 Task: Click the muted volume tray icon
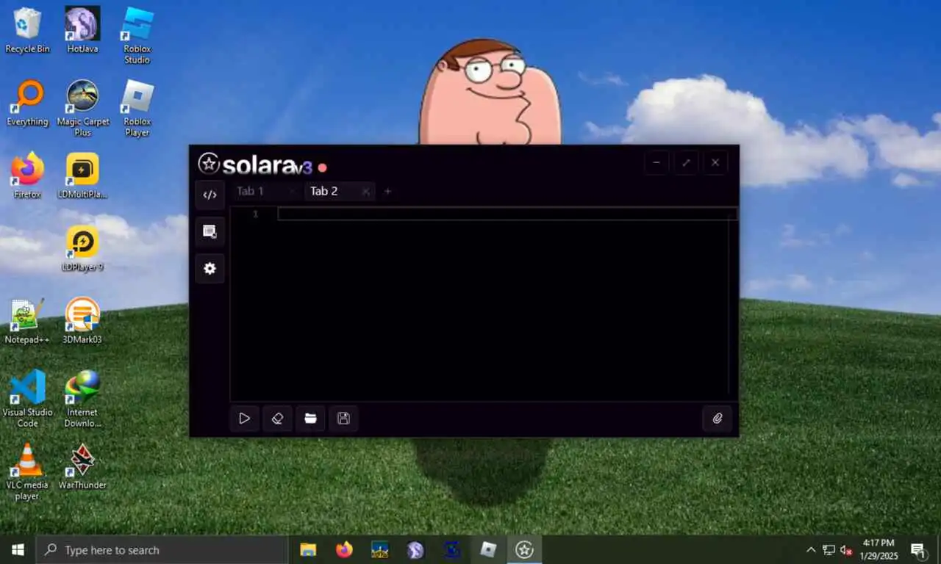[x=846, y=549]
